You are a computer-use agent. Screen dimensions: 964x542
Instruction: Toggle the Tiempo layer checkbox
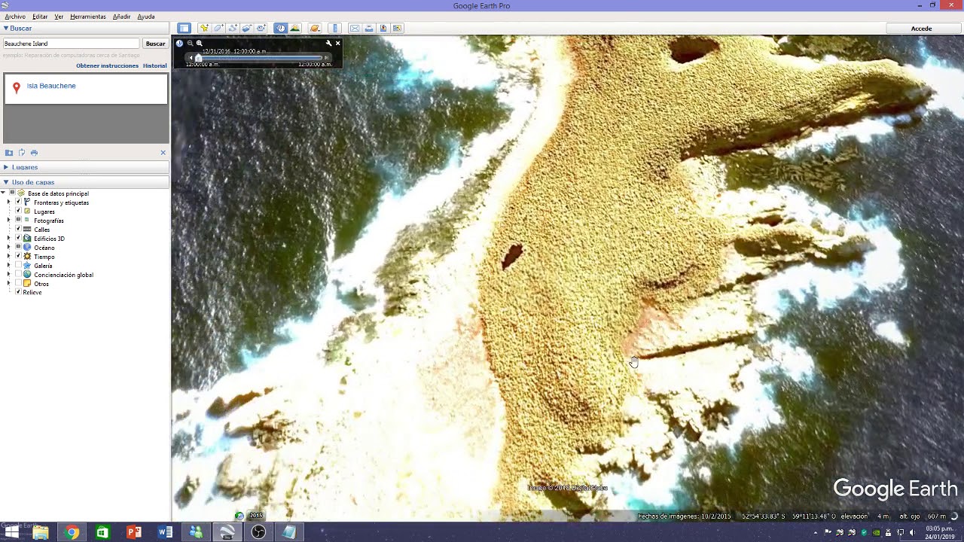point(18,256)
